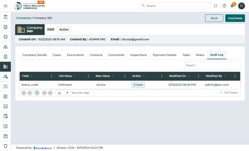Go to first page of audit log
Screen dimensions: 249x151
pyautogui.click(x=24, y=93)
